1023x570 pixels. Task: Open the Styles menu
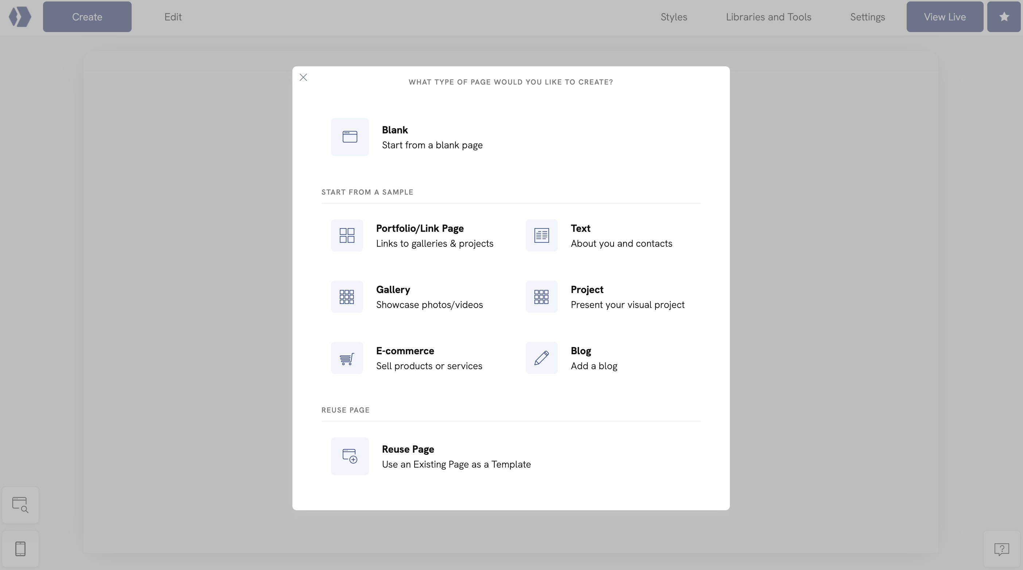(x=673, y=17)
